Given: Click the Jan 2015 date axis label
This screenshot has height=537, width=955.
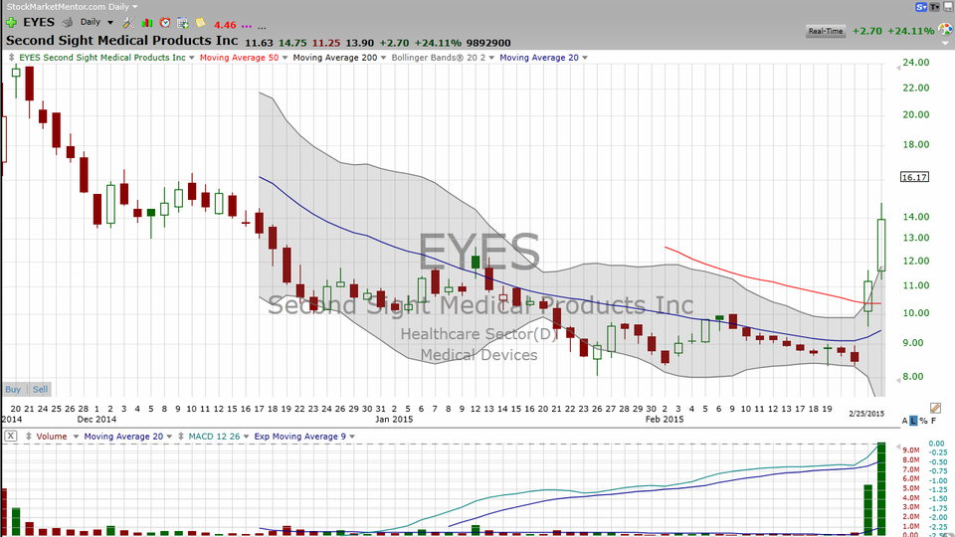Looking at the screenshot, I should click(x=394, y=419).
